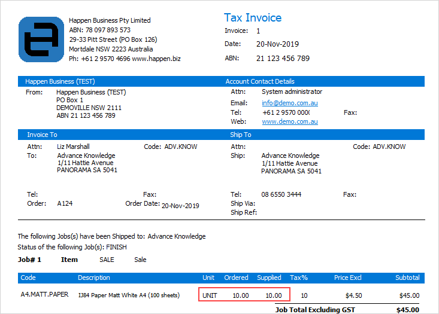This screenshot has width=439, height=314.
Task: Click the Ship Ref label
Action: pos(244,212)
